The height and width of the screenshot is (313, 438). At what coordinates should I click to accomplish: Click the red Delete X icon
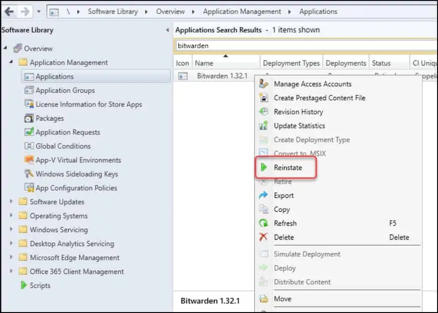tap(264, 237)
